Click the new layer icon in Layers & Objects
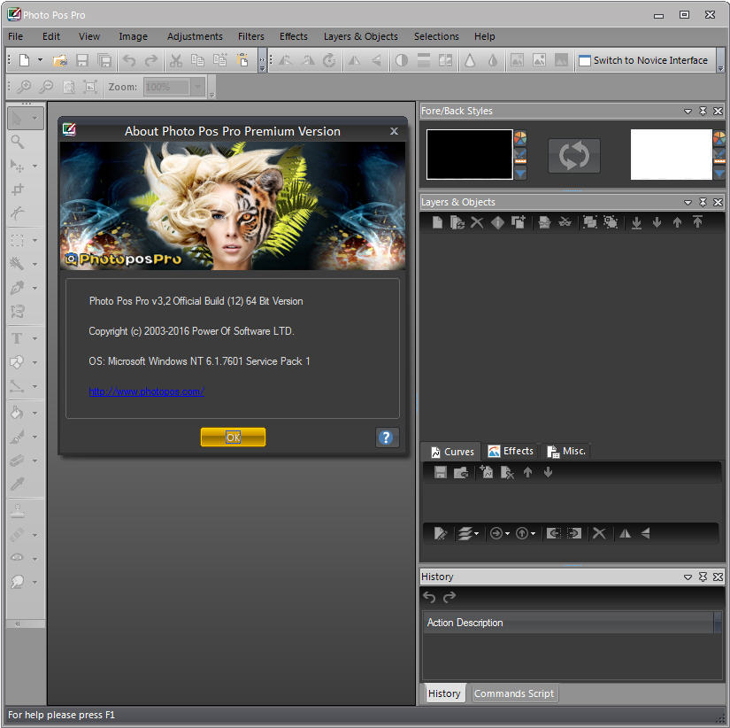Viewport: 730px width, 728px height. point(437,222)
